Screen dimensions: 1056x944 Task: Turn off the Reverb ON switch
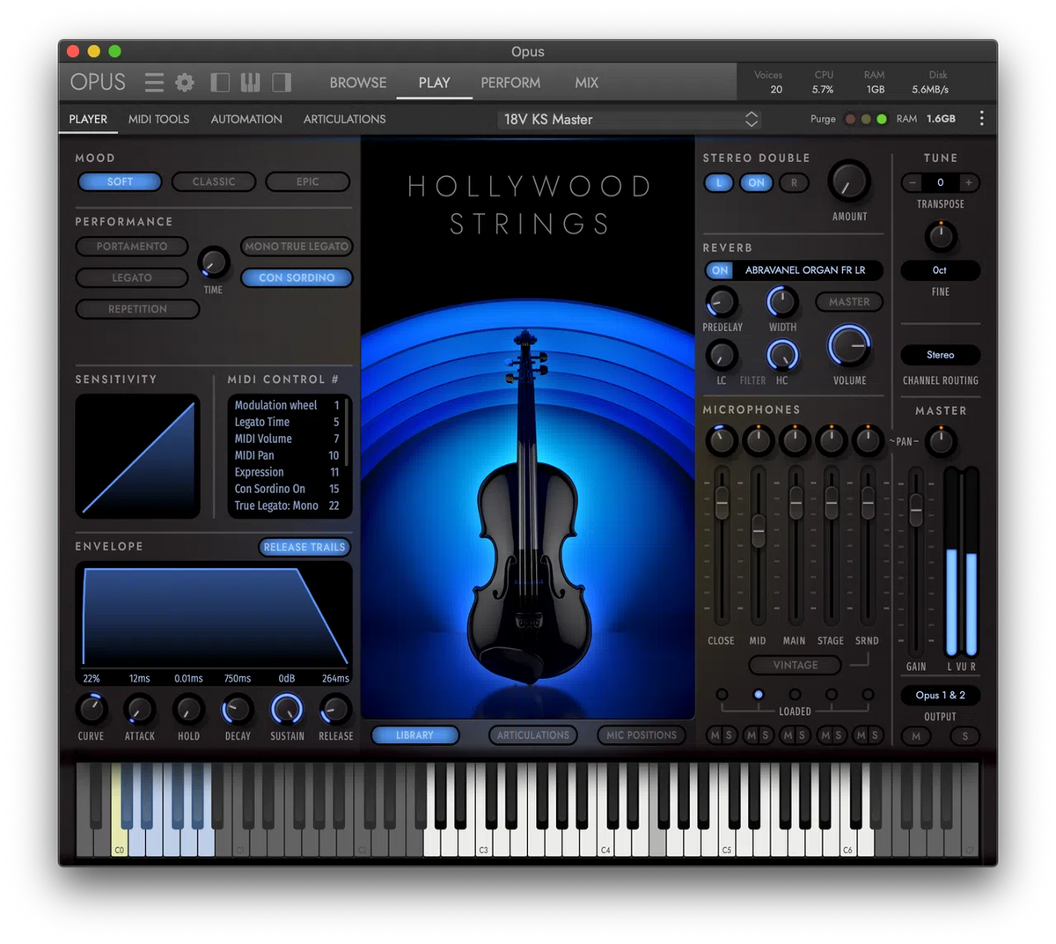(719, 270)
